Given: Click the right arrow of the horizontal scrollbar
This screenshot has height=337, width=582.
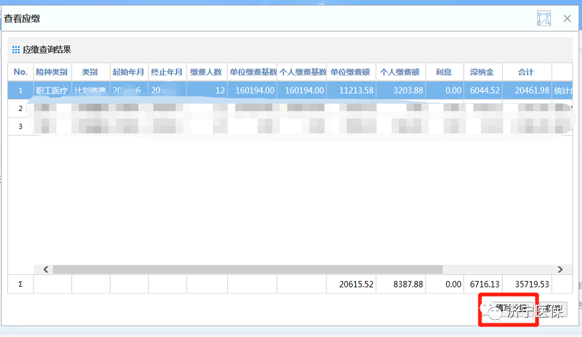Looking at the screenshot, I should tap(560, 269).
